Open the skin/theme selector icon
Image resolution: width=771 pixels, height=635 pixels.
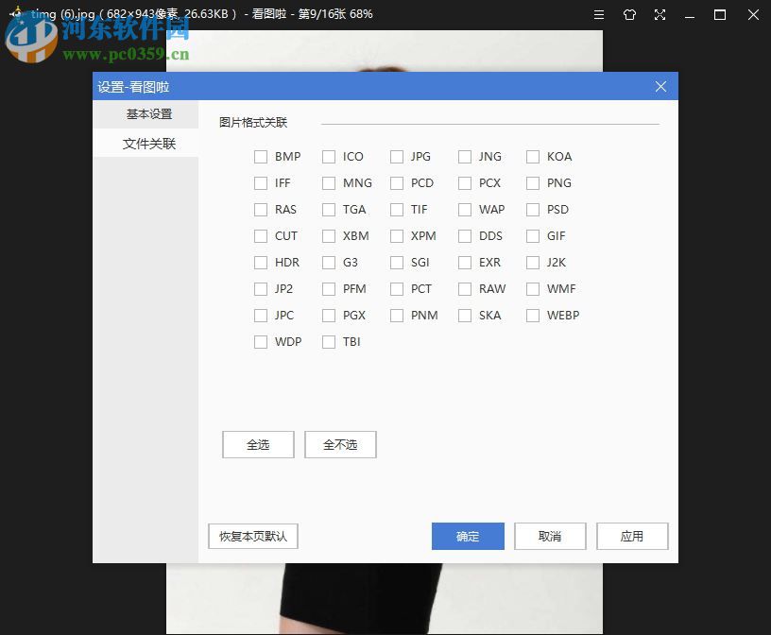tap(629, 14)
